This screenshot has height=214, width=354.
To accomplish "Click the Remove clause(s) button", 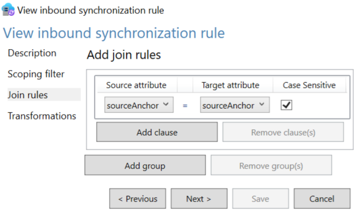I will (283, 132).
